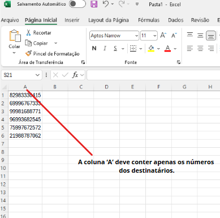The width and height of the screenshot is (220, 218).
Task: Increase font size with larger A icon
Action: coord(163,35)
